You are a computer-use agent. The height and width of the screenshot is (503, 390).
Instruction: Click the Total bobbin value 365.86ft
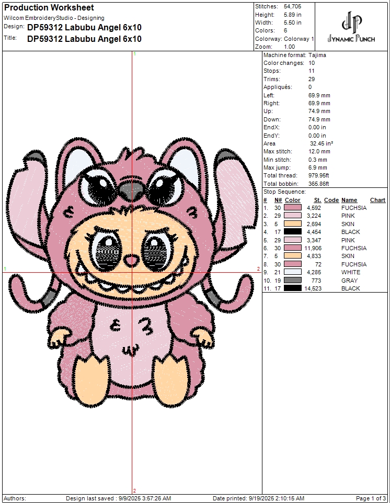pyautogui.click(x=318, y=184)
